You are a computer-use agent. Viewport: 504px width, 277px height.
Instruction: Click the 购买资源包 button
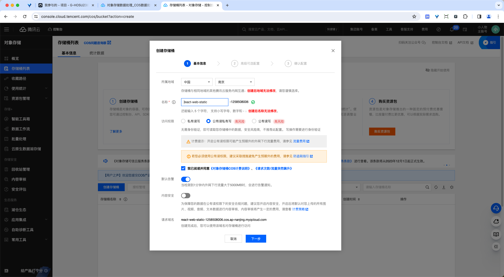pos(382,132)
